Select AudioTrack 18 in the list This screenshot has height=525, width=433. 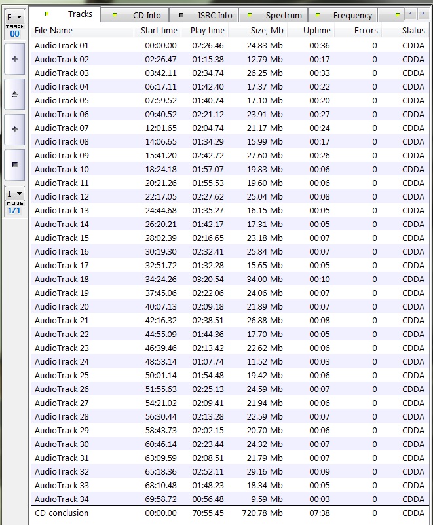[62, 279]
